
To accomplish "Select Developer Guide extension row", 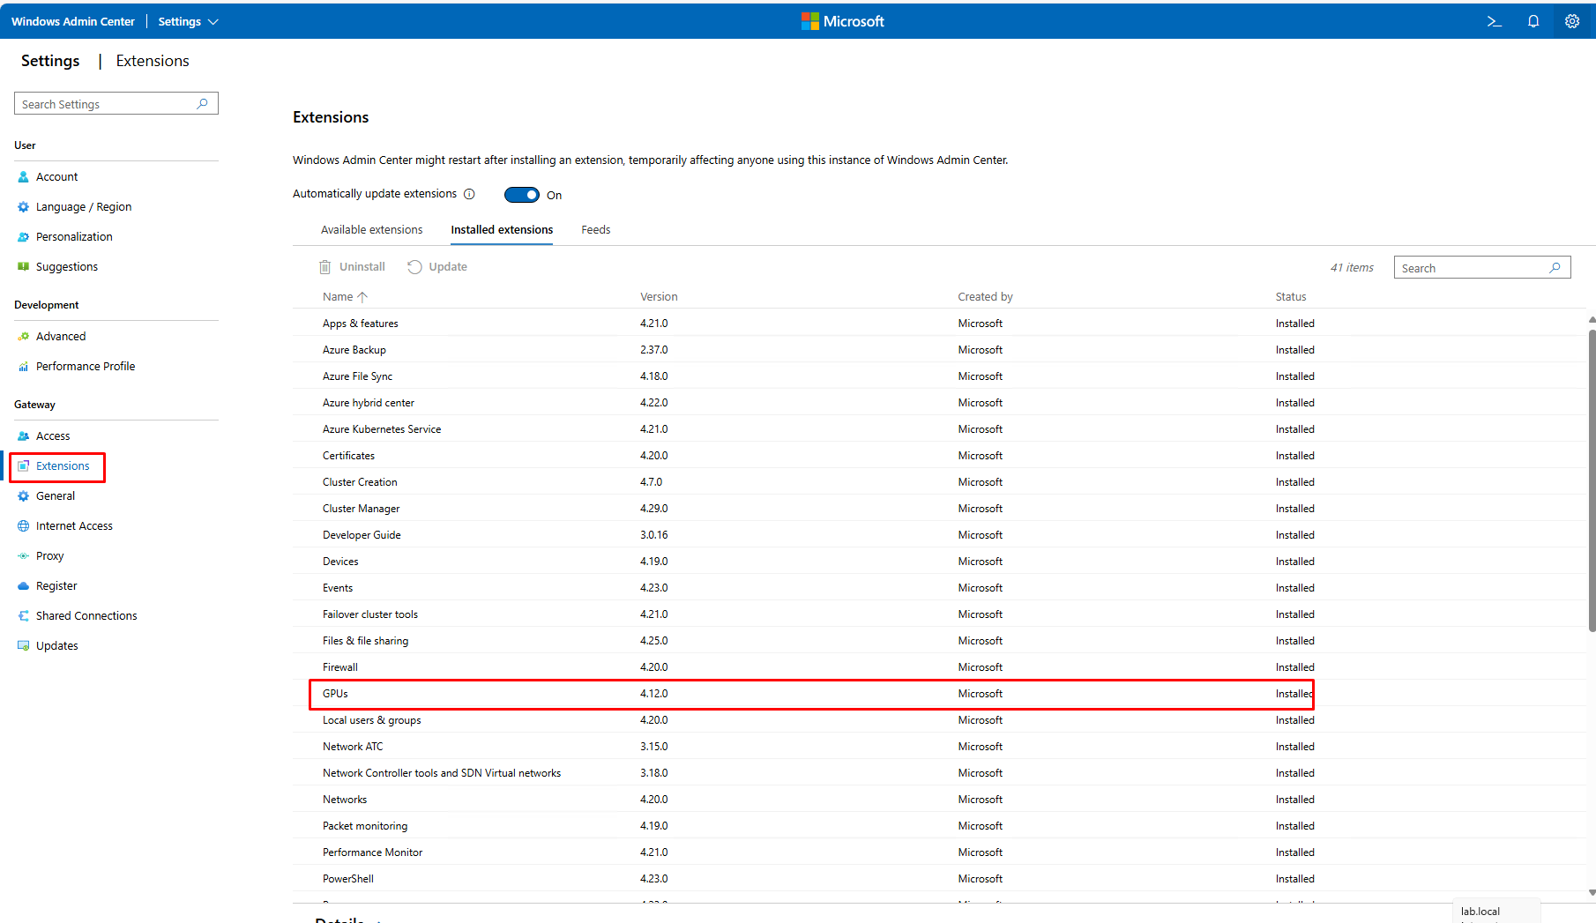I will [x=939, y=535].
